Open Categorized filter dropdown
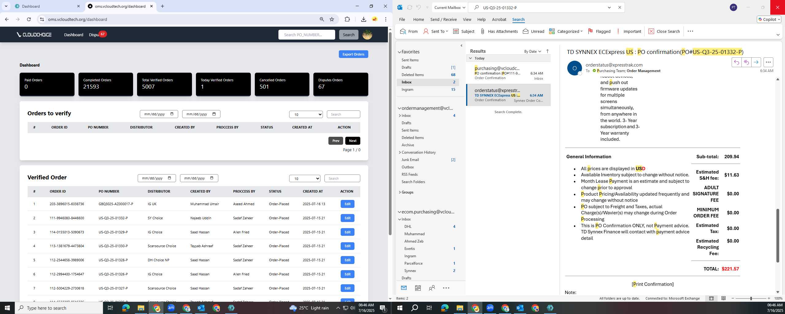Screen dimensions: 785x314 566,31
